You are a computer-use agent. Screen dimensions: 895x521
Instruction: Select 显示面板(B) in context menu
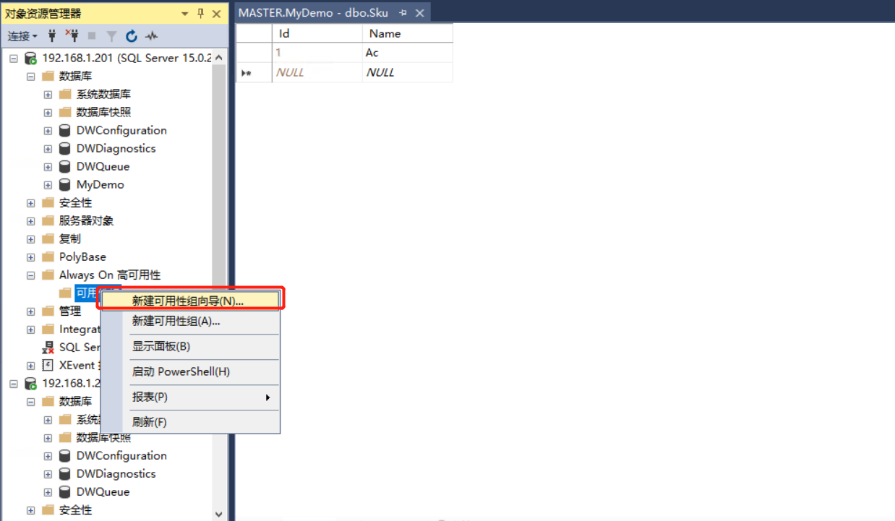pos(189,346)
